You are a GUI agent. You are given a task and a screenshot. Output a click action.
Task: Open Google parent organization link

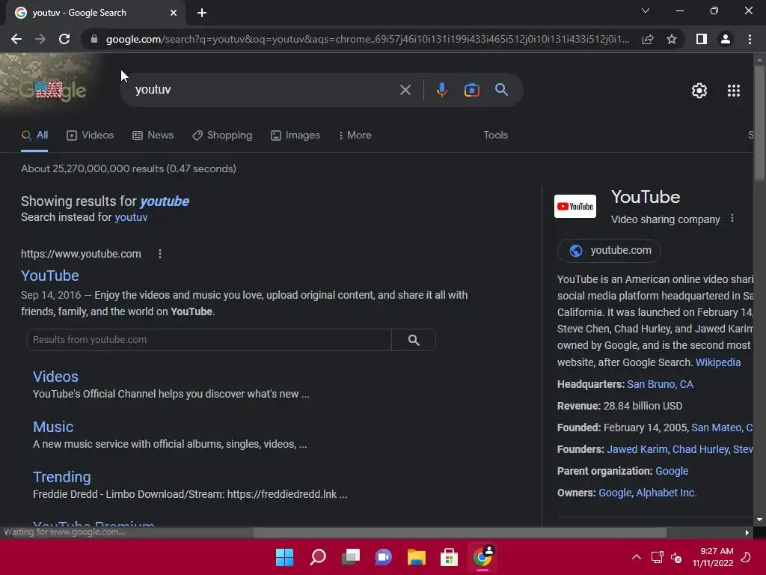click(x=672, y=472)
